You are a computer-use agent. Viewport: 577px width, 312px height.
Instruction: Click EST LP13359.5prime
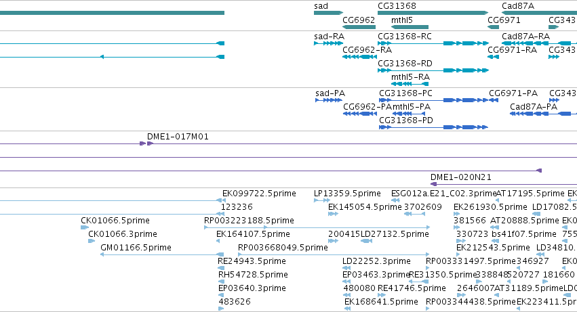tap(347, 194)
